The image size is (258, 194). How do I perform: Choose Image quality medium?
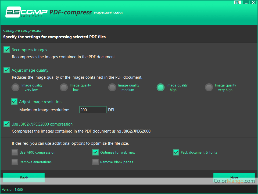tap(112, 87)
